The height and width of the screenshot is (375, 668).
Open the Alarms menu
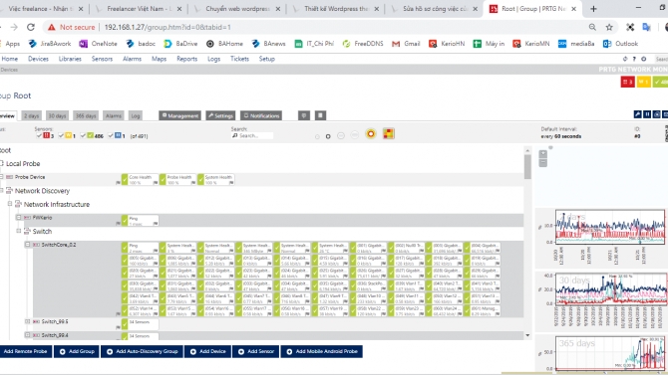coord(132,59)
